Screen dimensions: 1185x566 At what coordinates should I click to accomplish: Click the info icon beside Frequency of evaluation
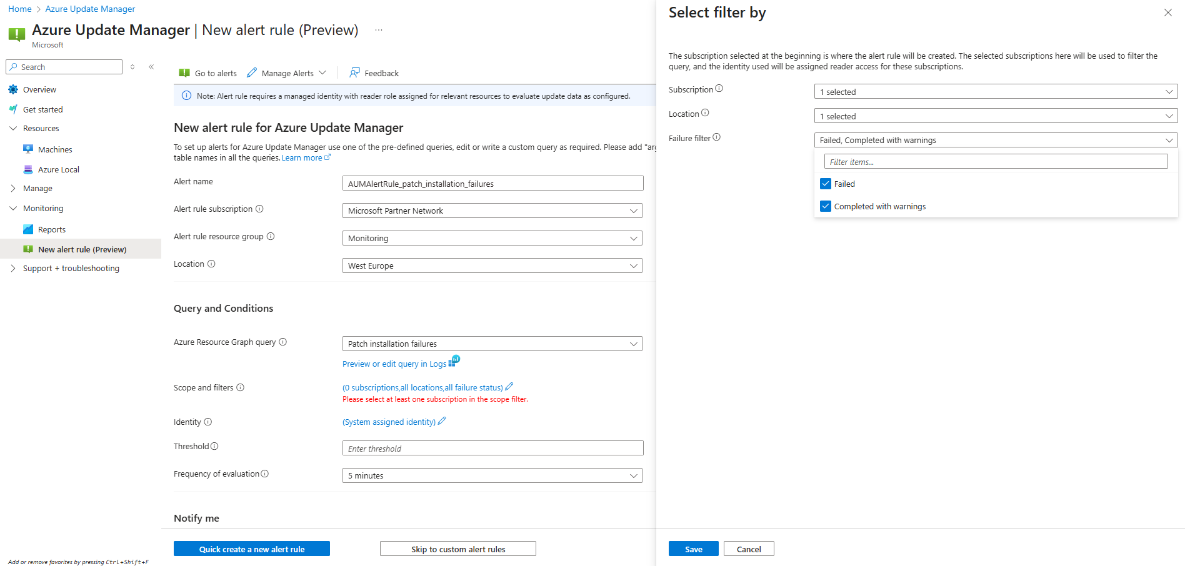click(x=264, y=474)
